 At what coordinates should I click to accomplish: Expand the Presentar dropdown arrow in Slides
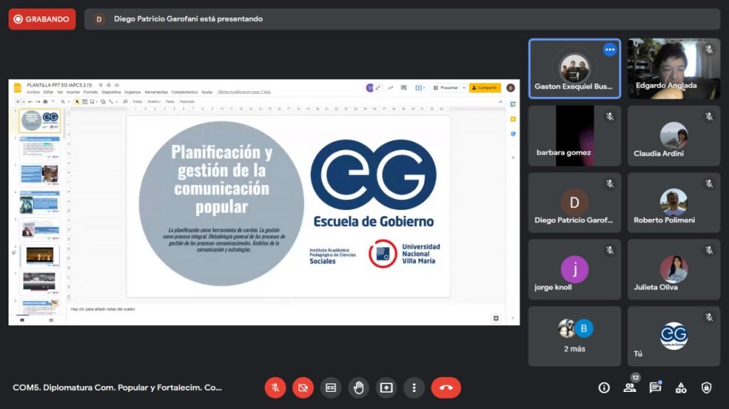pyautogui.click(x=463, y=88)
